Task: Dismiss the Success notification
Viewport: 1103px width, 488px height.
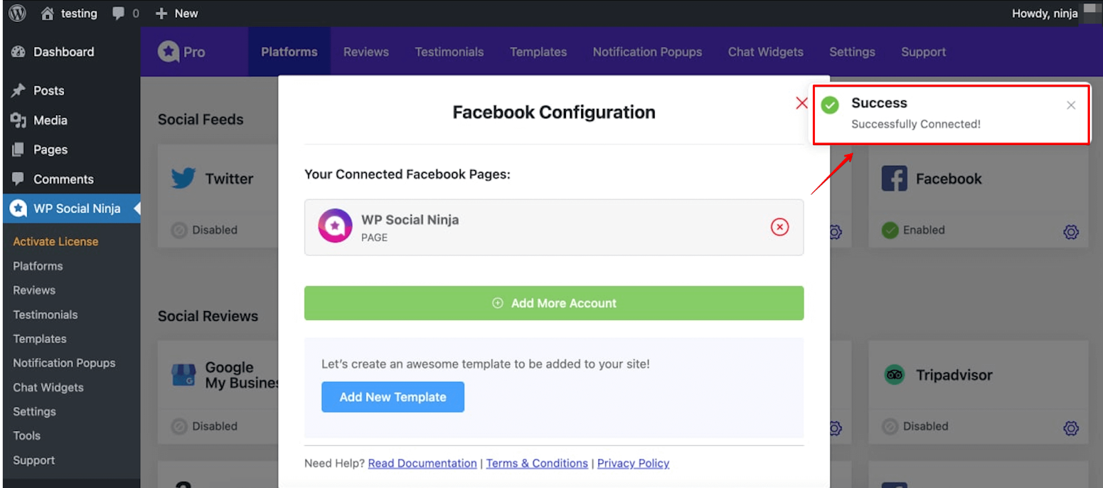Action: click(x=1071, y=105)
